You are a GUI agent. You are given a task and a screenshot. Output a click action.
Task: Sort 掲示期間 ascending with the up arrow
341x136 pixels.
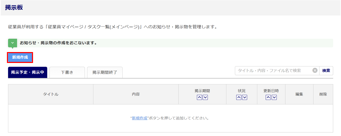pyautogui.click(x=200, y=97)
